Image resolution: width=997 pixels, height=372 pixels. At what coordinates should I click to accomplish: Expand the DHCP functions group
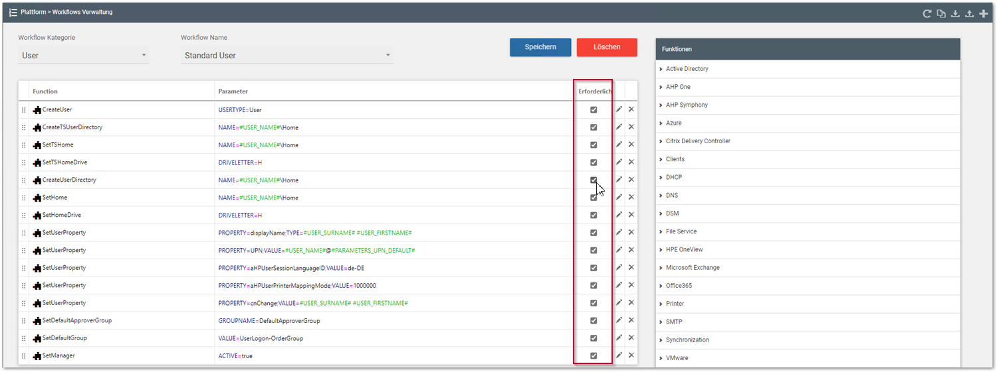[x=808, y=177]
